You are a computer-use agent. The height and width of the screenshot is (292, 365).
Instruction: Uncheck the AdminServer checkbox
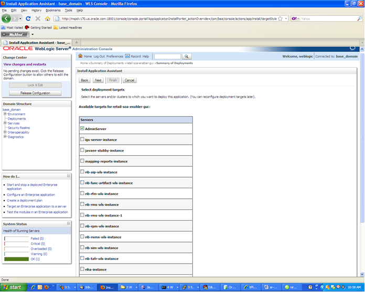pos(82,128)
